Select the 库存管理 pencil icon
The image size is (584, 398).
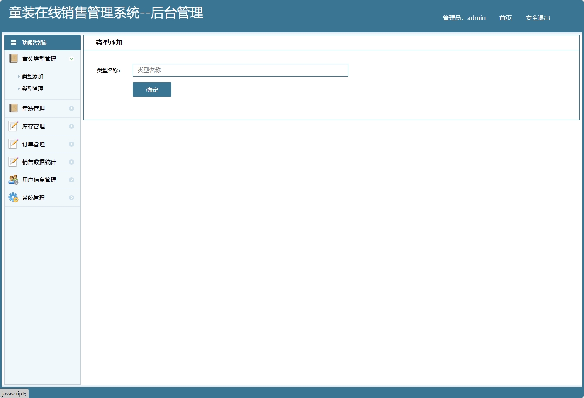coord(13,126)
